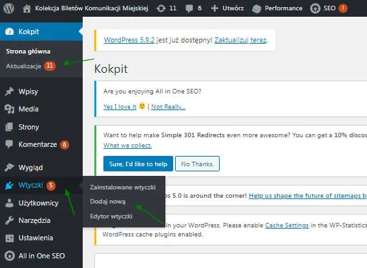Click the Aktualizacje count badge 11

(50, 66)
